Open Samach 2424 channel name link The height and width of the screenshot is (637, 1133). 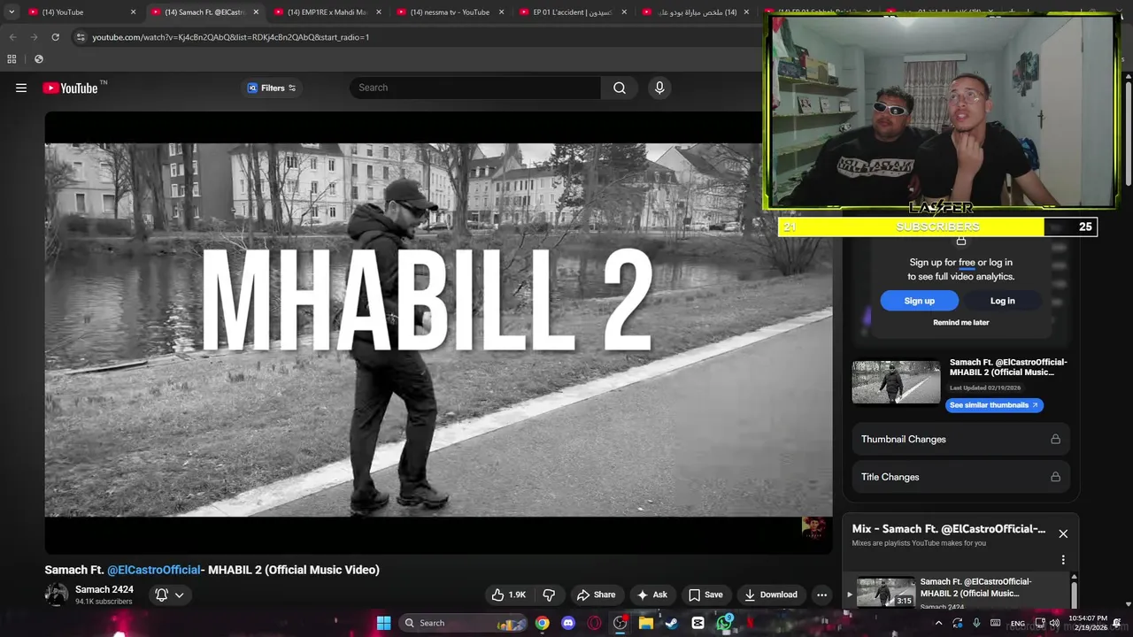pyautogui.click(x=104, y=589)
